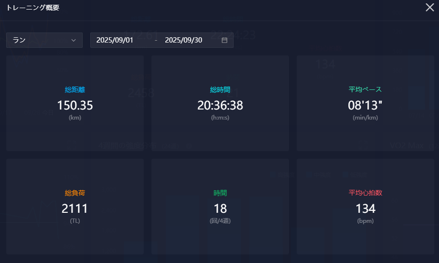Click the (回/4週) unit text
This screenshot has height=263, width=439.
click(220, 221)
